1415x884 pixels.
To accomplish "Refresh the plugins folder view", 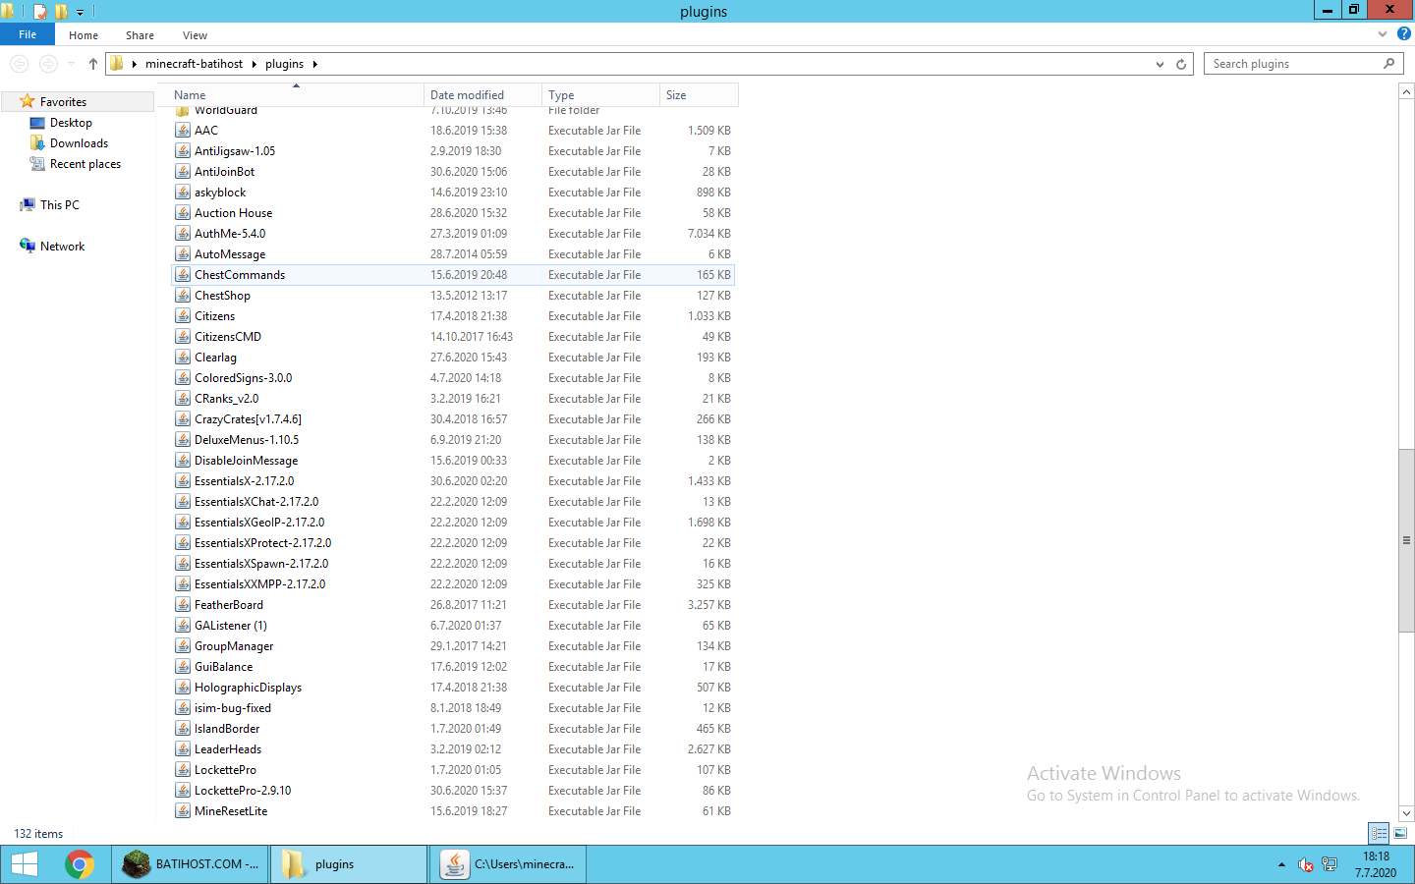I will point(1181,64).
